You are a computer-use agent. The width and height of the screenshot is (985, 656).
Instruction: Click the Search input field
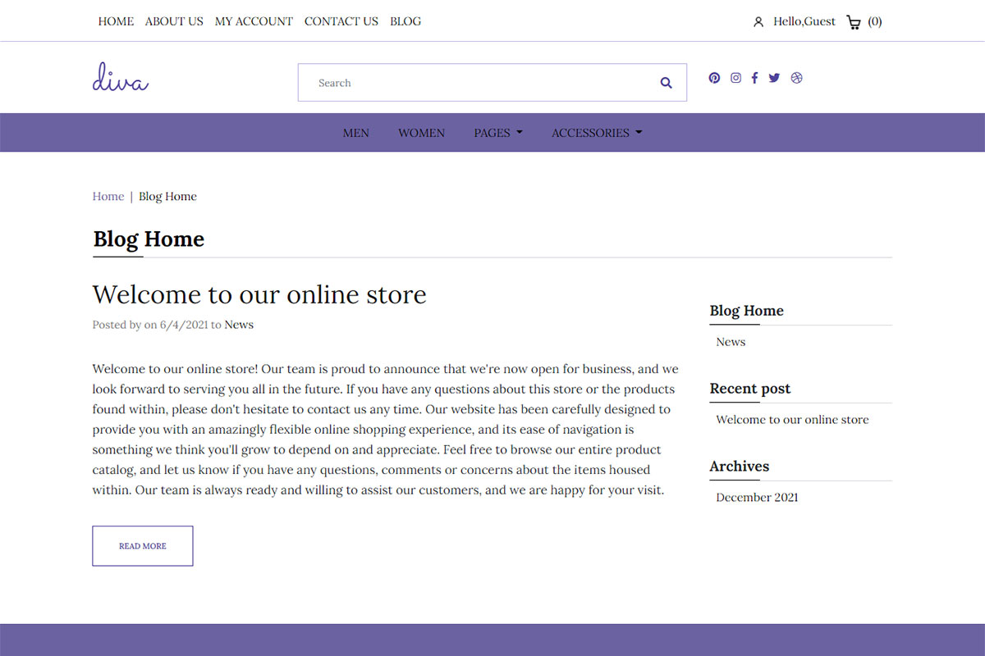pyautogui.click(x=479, y=83)
